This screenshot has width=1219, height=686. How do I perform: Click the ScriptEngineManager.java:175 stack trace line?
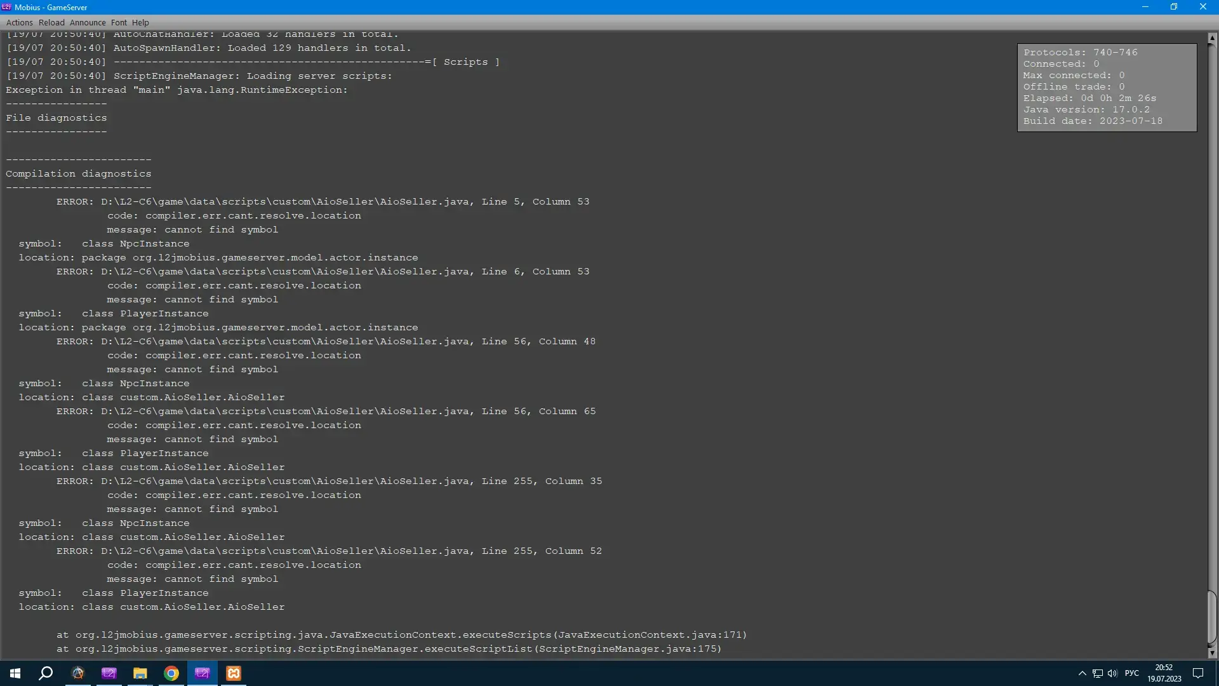[x=389, y=649]
